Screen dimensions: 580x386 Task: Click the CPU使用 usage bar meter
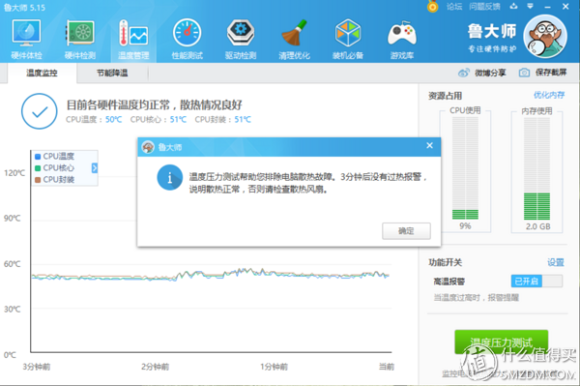click(465, 168)
